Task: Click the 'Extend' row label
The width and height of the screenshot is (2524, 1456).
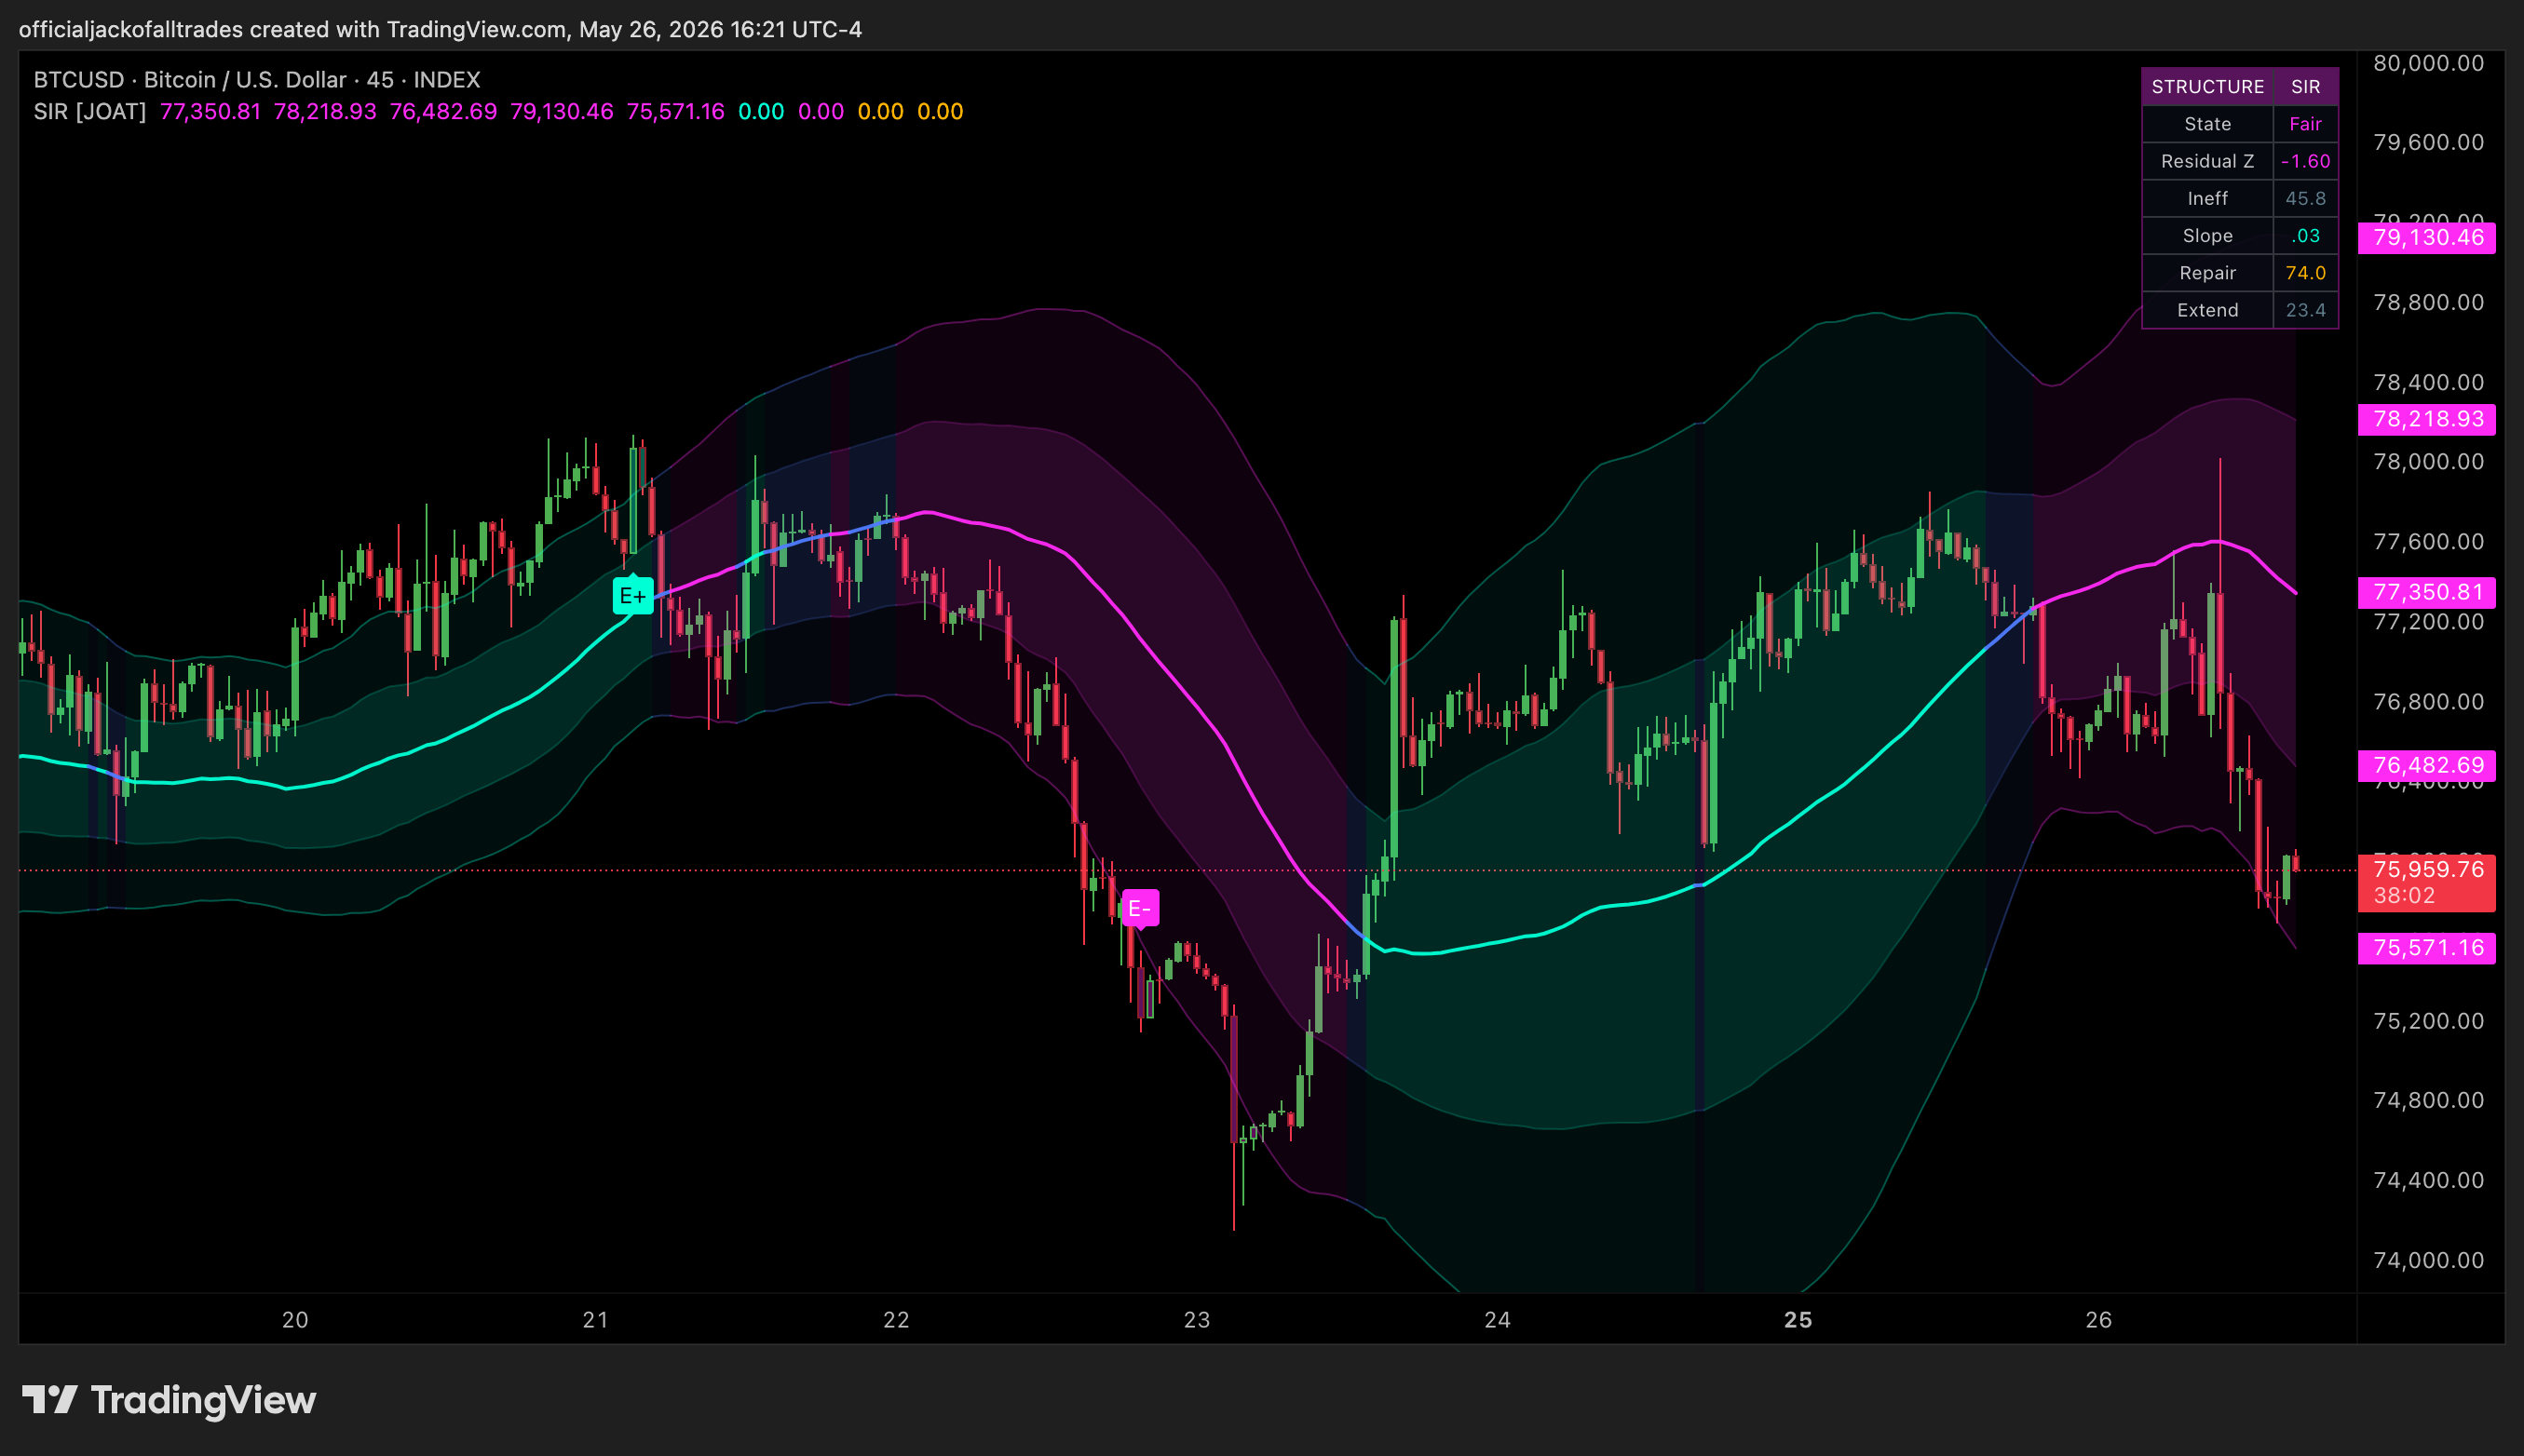Action: tap(2207, 310)
